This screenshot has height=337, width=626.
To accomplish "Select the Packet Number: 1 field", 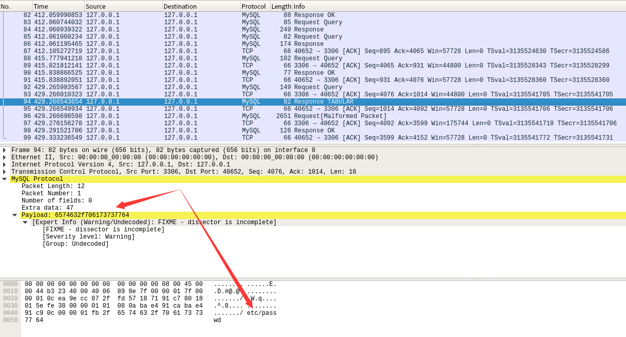I will pyautogui.click(x=51, y=194).
